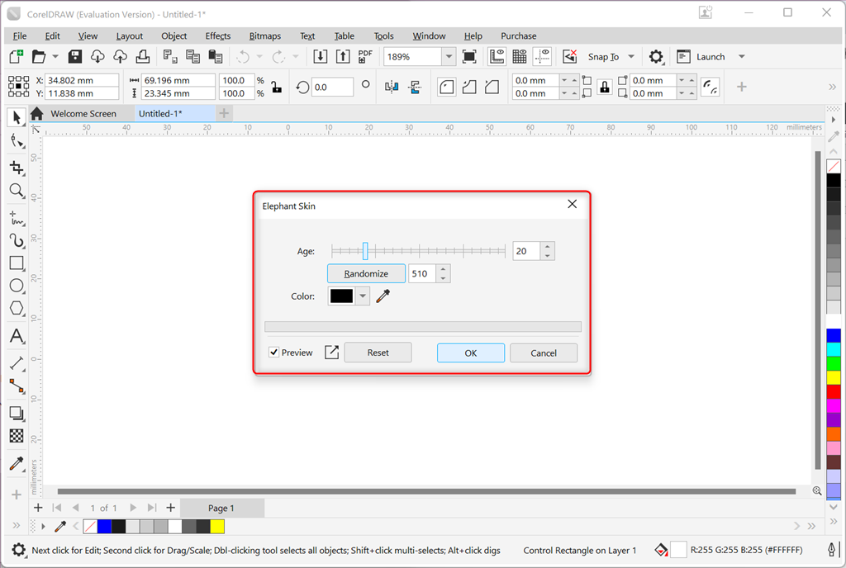Click the Cancel button
Image resolution: width=846 pixels, height=568 pixels.
point(544,353)
